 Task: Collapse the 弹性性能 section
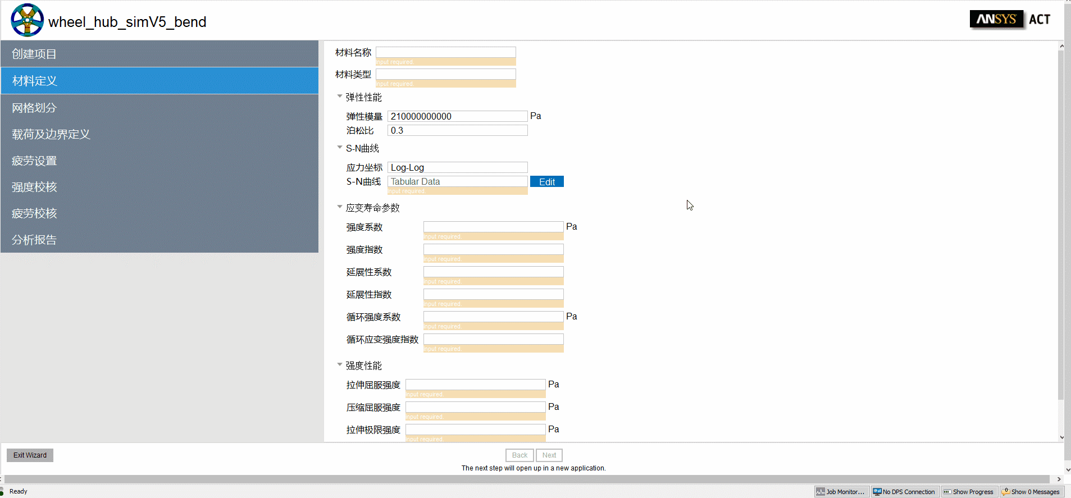pos(340,97)
